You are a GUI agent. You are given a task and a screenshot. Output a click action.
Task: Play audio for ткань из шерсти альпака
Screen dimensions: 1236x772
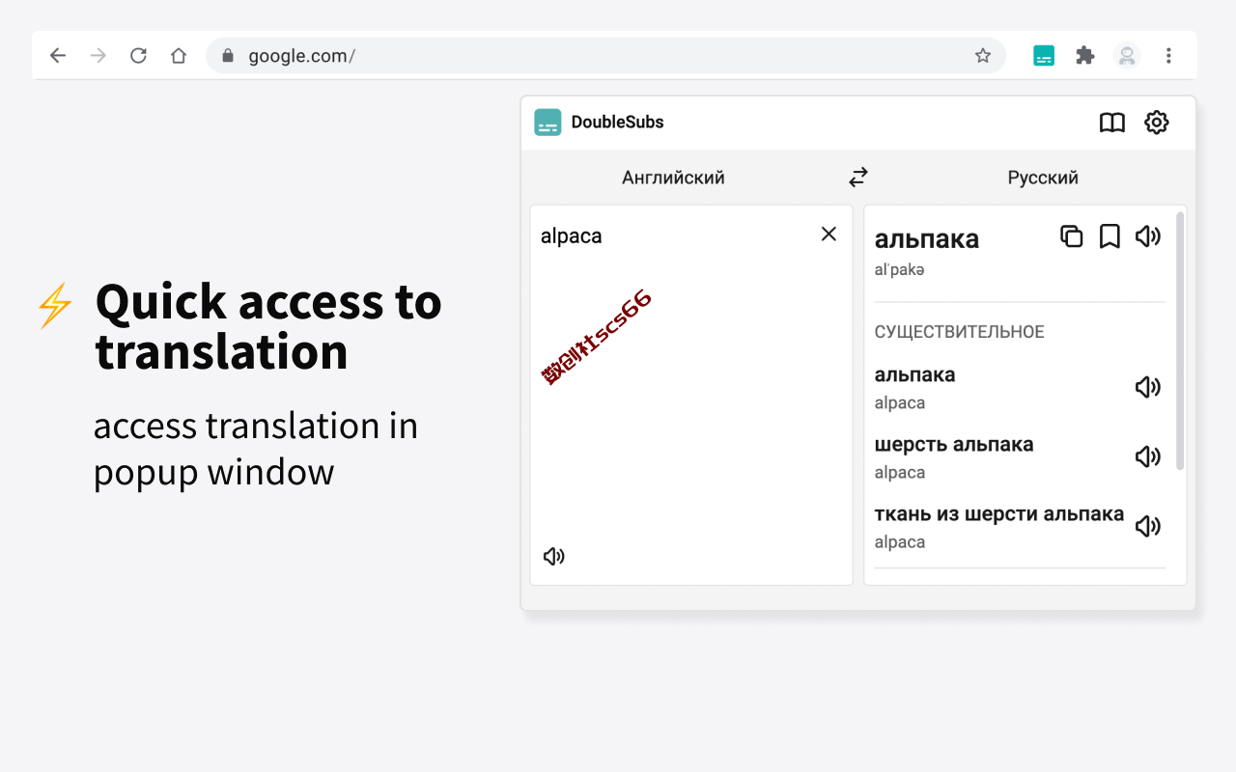pos(1148,526)
